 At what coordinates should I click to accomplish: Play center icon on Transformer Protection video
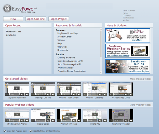click(121, 114)
